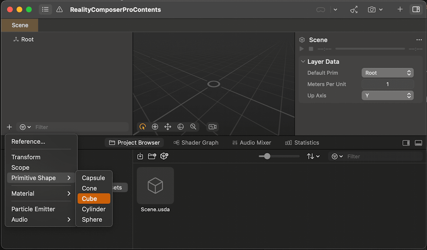Open the Up Axis dropdown

click(388, 96)
